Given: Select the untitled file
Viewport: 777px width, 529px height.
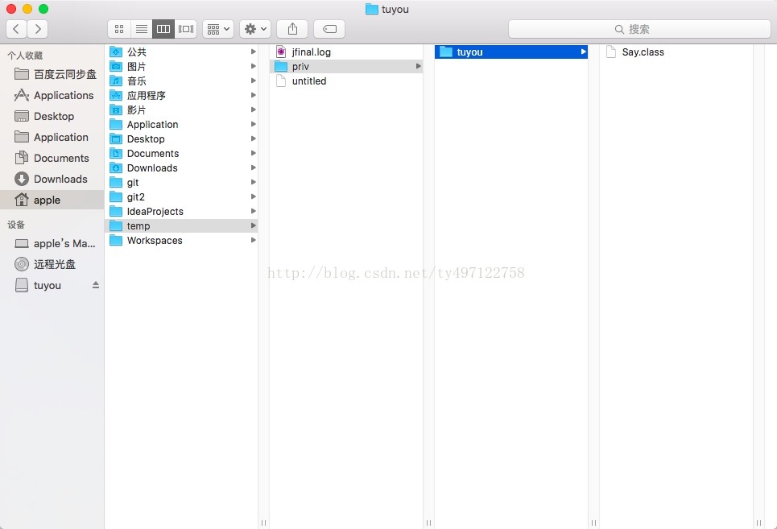Looking at the screenshot, I should click(346, 81).
